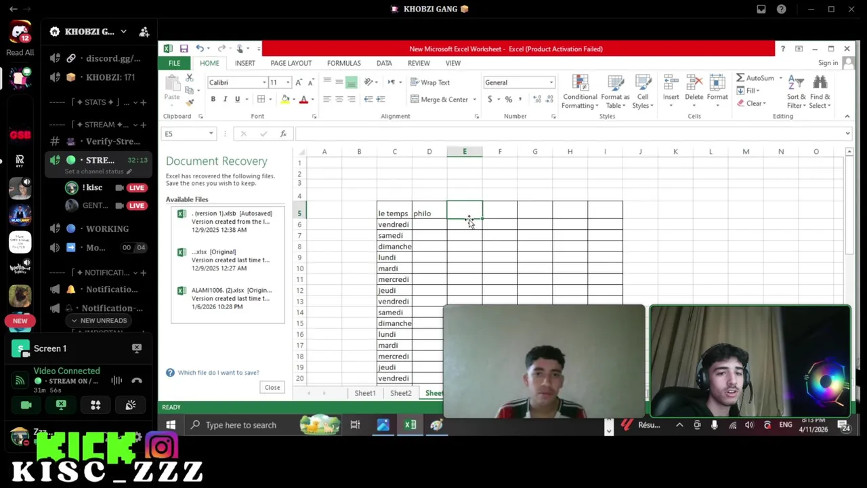Stop screen sharing in Discord voice panel

(61, 405)
